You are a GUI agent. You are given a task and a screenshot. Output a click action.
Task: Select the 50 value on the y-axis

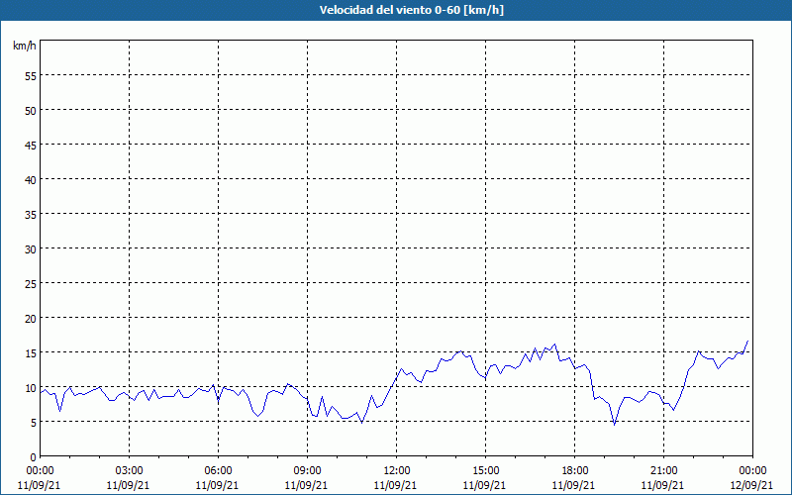[x=31, y=111]
